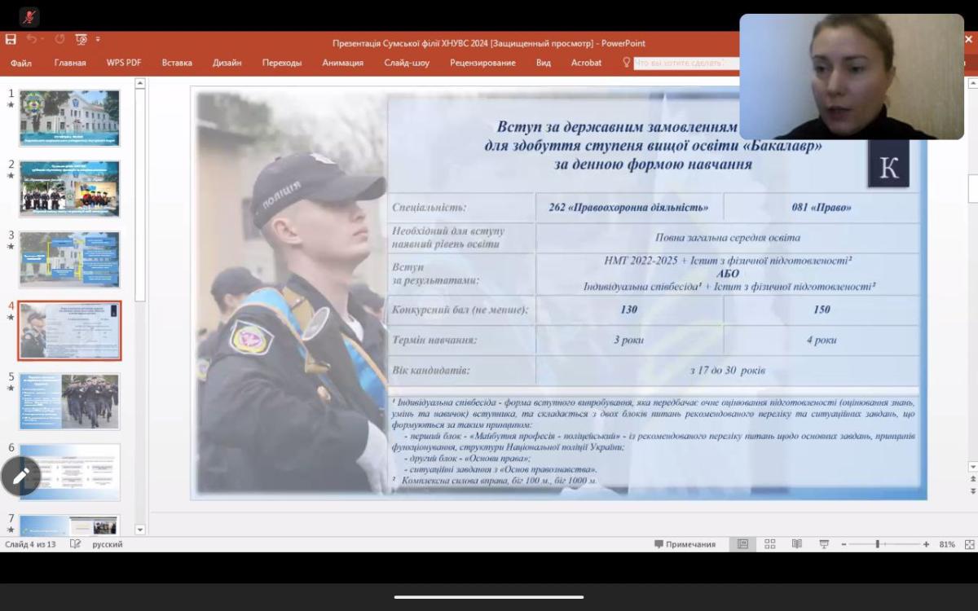Click the Save icon in quick access toolbar
The image size is (978, 611).
coord(11,39)
